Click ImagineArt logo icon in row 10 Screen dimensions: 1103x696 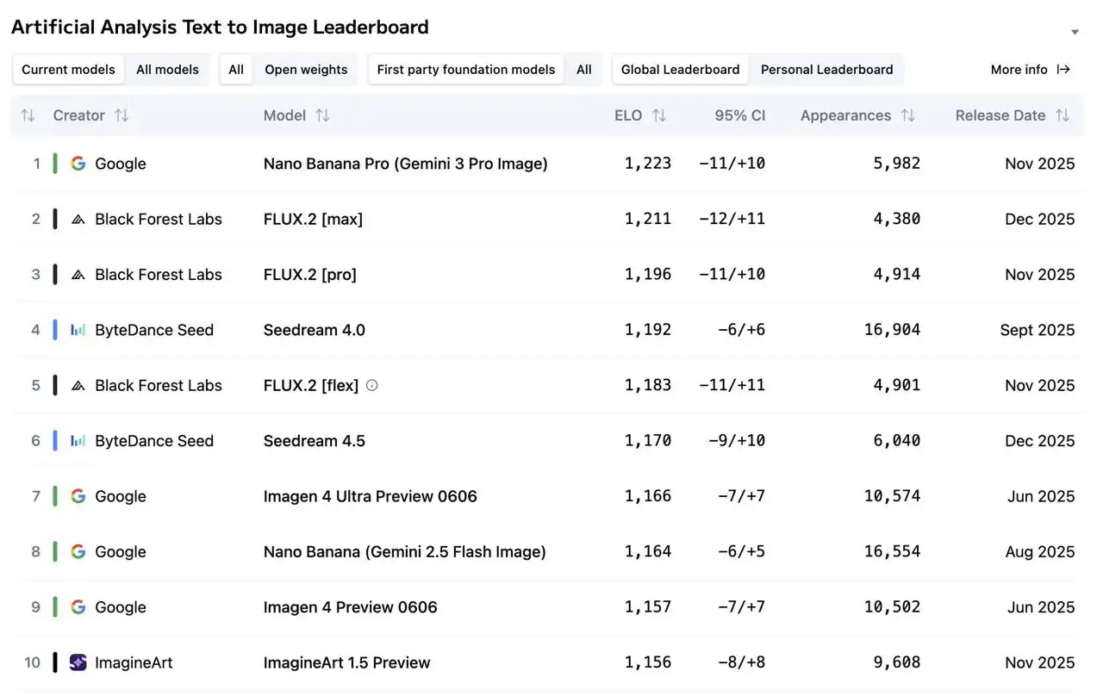click(78, 662)
